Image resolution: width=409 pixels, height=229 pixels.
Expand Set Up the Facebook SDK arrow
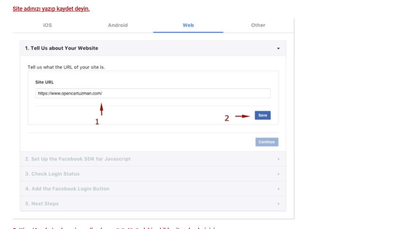pos(278,159)
